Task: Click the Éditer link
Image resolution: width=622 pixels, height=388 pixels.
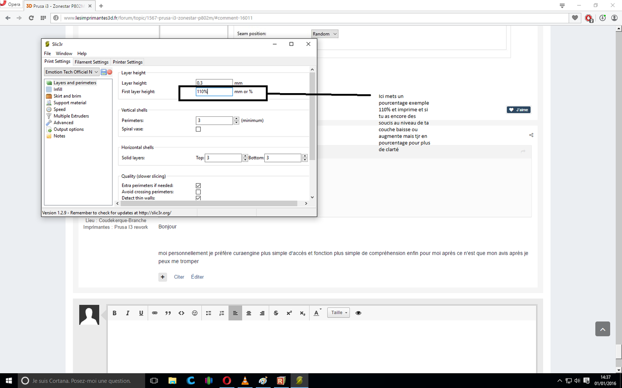Action: click(197, 277)
